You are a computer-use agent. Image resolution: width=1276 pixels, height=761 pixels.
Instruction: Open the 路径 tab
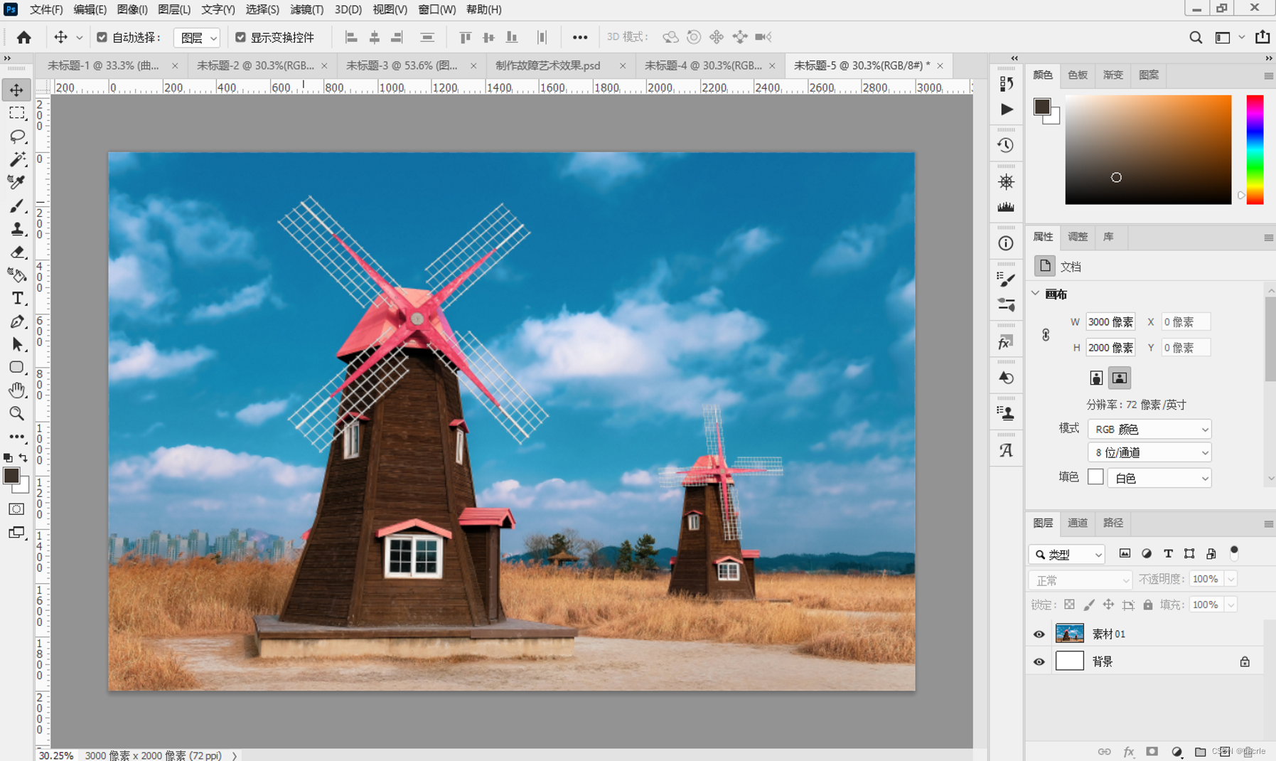click(x=1113, y=523)
